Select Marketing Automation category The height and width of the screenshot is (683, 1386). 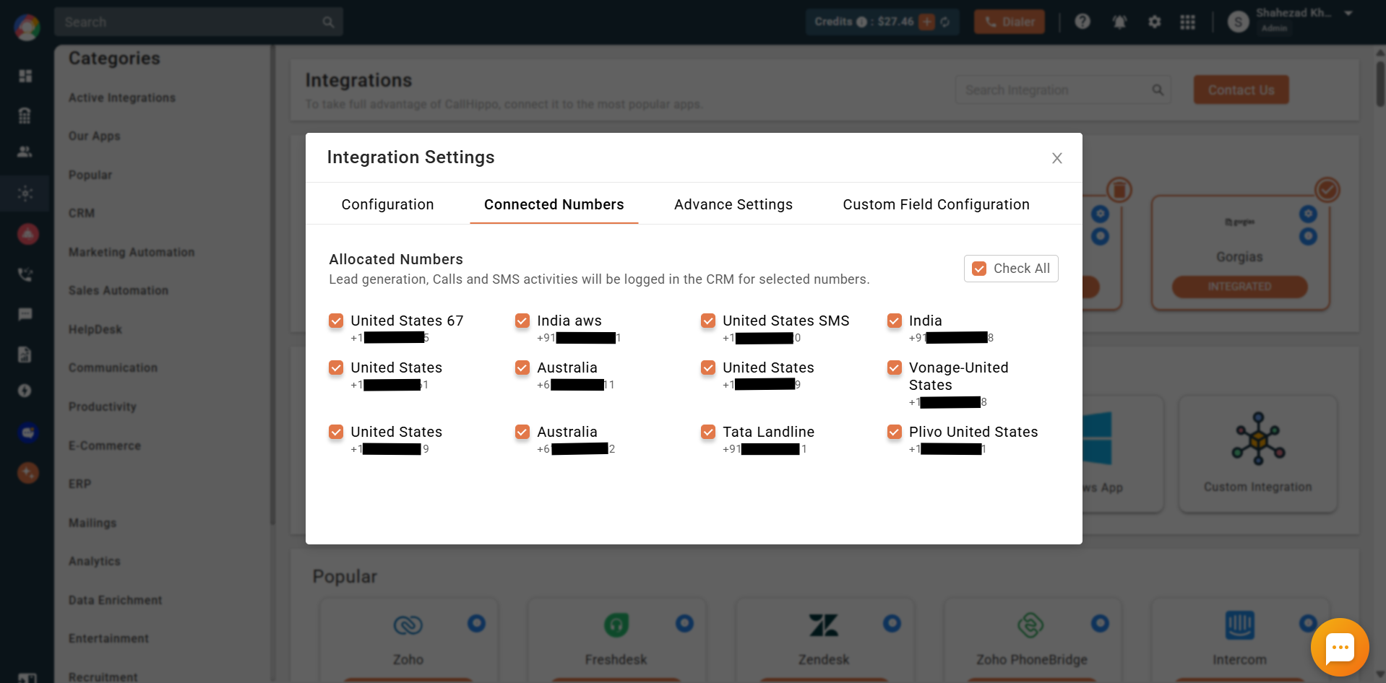coord(132,252)
